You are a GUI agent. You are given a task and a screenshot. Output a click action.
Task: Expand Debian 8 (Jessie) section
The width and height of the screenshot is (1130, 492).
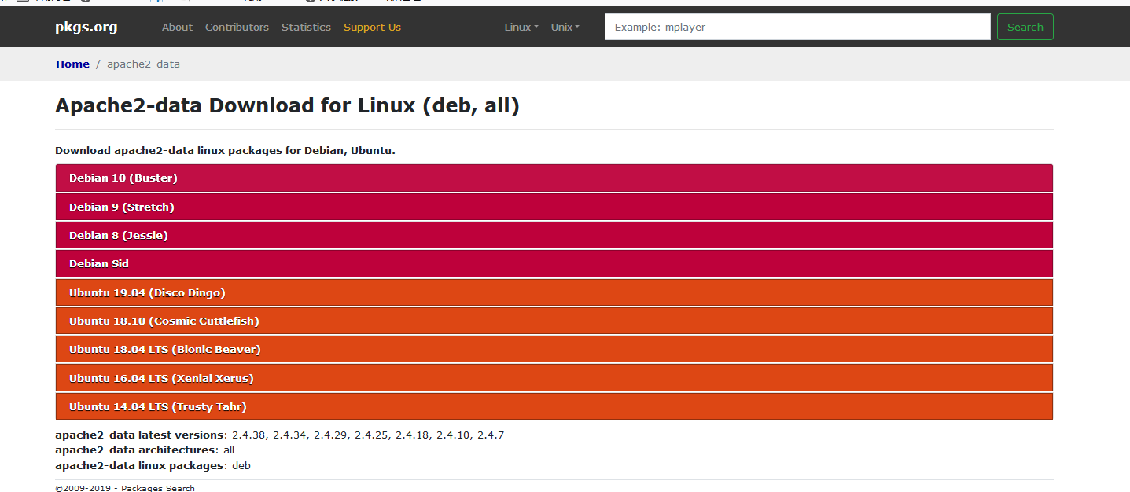[554, 235]
